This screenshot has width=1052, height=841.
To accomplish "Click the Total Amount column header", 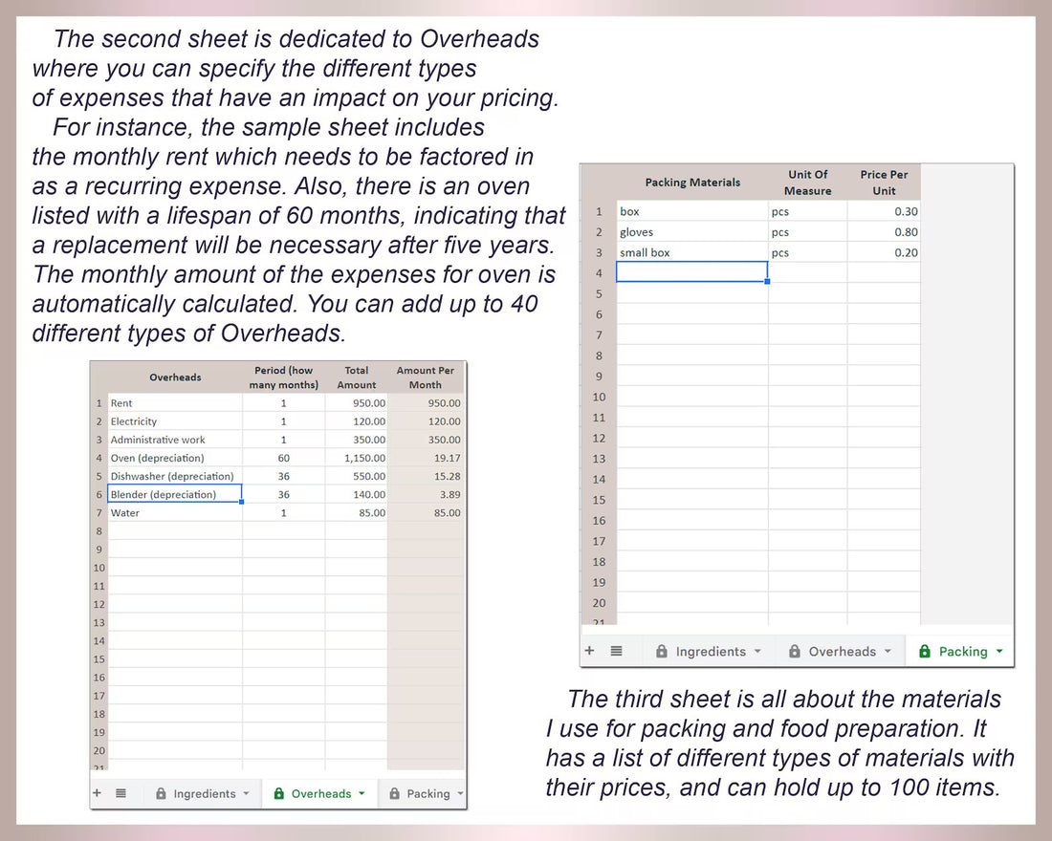I will pyautogui.click(x=356, y=377).
